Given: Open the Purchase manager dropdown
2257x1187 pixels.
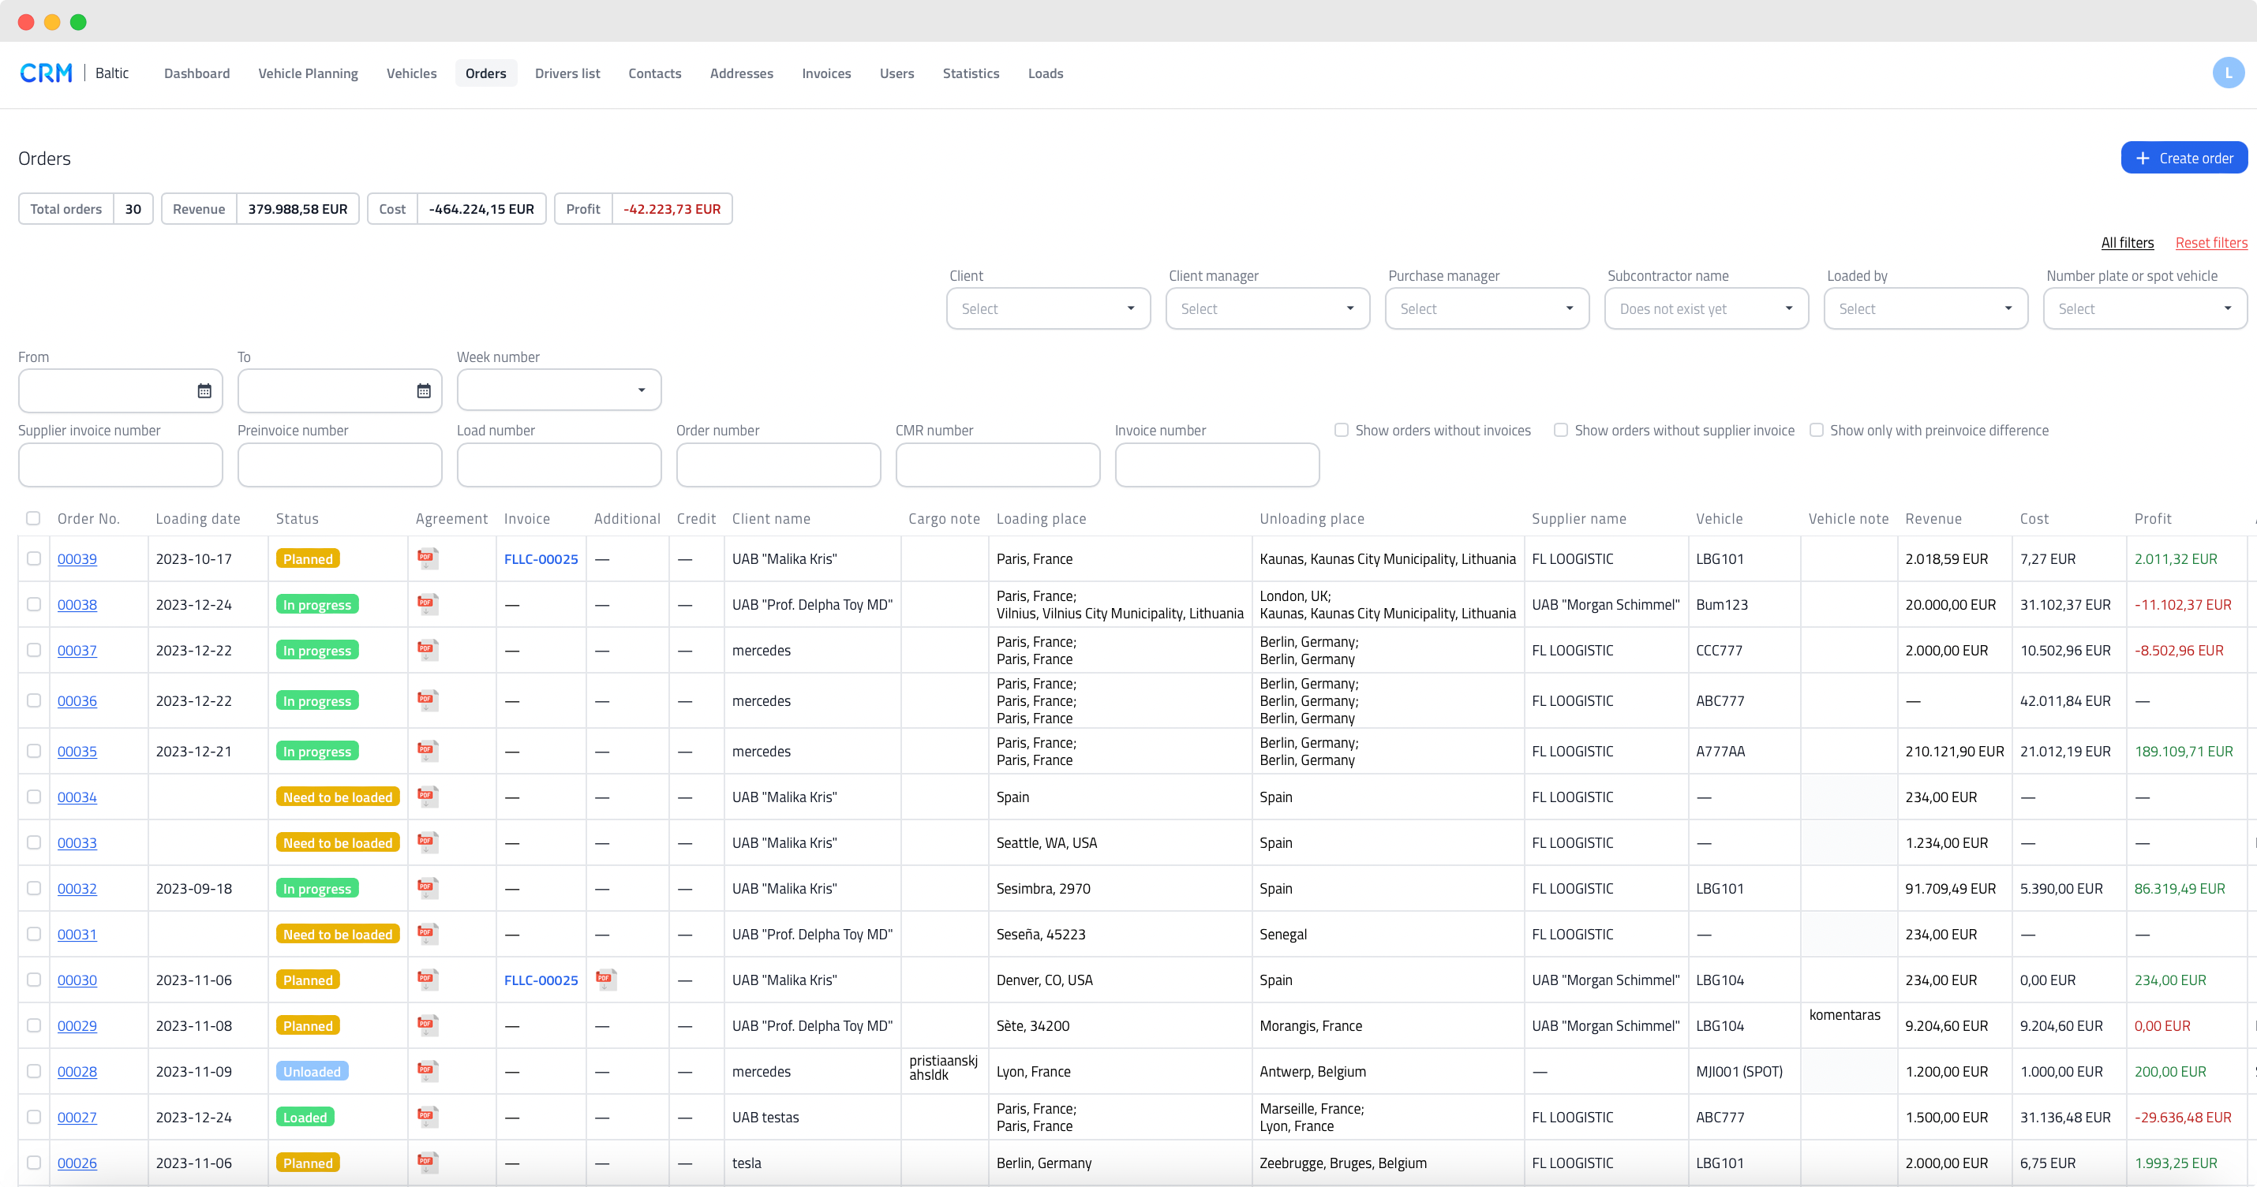Looking at the screenshot, I should tap(1487, 308).
